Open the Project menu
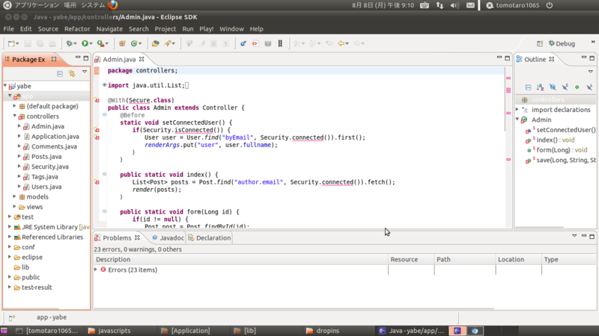599x336 pixels. [x=165, y=29]
